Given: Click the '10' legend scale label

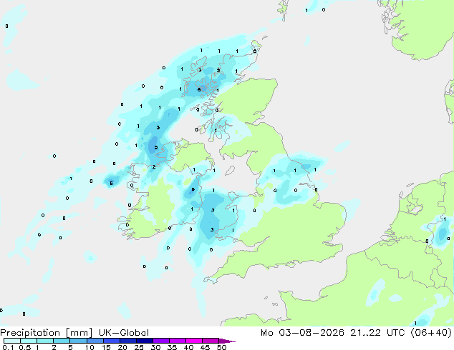Looking at the screenshot, I should tap(90, 347).
